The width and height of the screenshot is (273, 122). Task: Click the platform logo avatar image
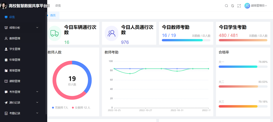[4, 6]
